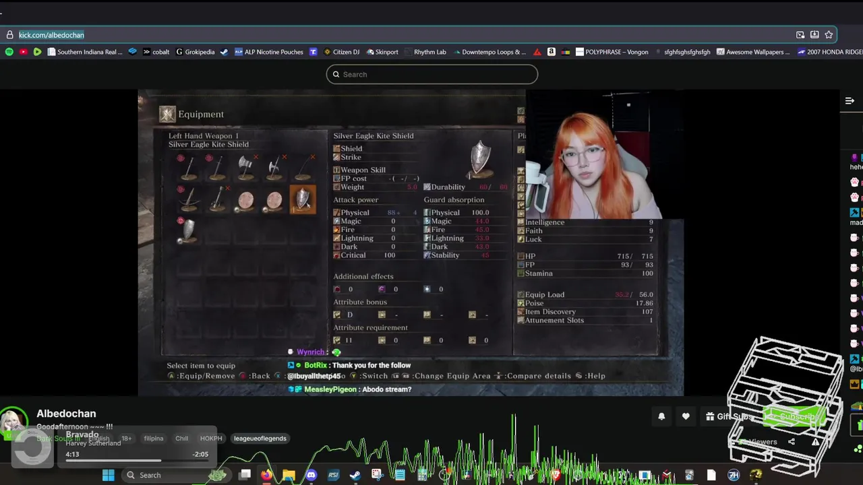Click the Silver Eagle Kite Shield highlighted slot

pos(303,200)
